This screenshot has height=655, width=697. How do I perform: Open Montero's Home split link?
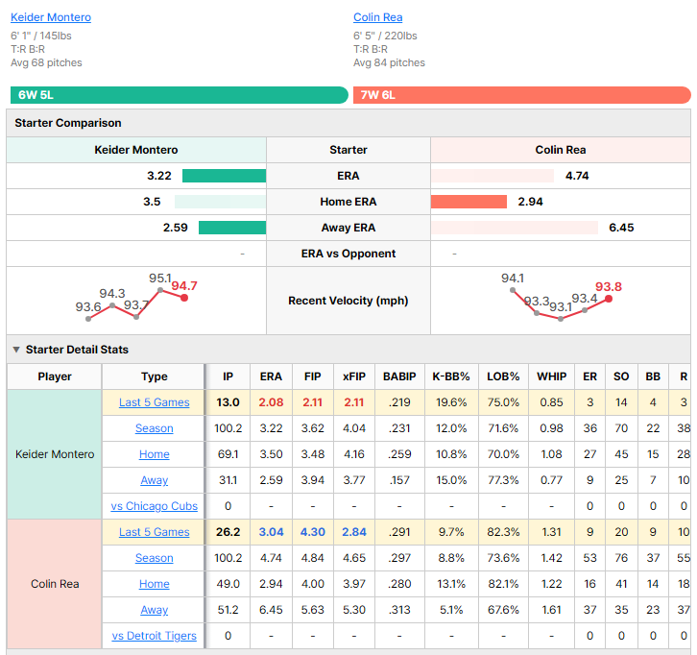point(154,454)
